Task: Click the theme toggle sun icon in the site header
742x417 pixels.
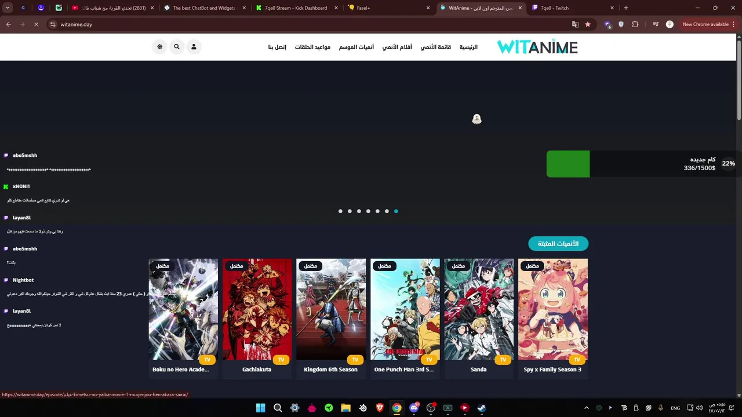Action: (160, 47)
